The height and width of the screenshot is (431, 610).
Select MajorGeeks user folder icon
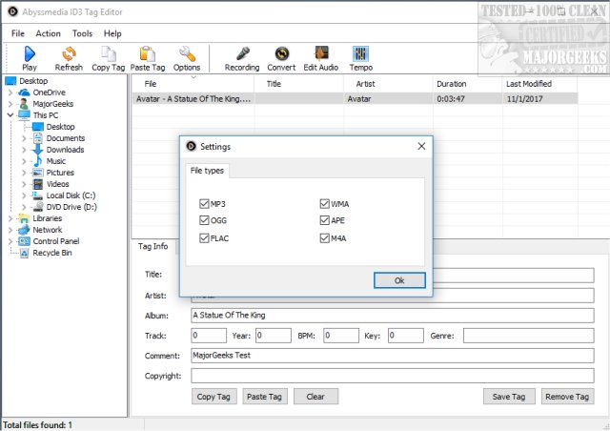click(x=24, y=104)
